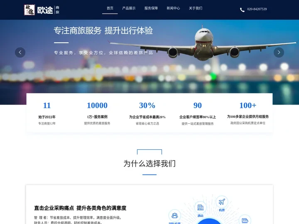Click the 酒店 building icon
Screen dimensions: 299x224
tap(200, 207)
